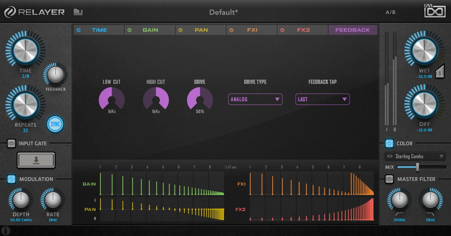Open the Feedback Tap dropdown
451x236 pixels.
322,99
